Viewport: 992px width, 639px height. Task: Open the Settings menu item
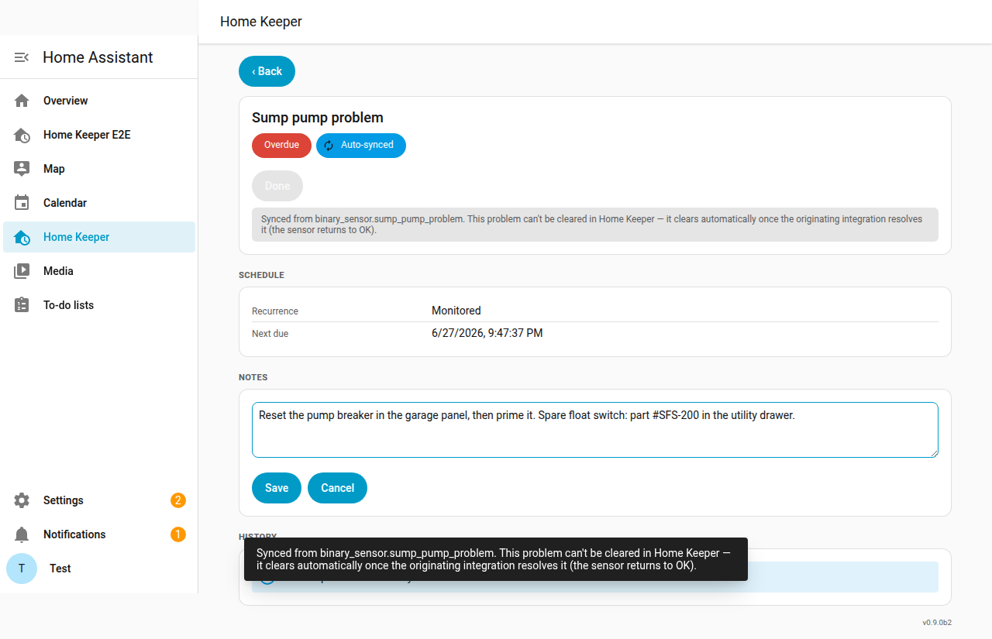[99, 500]
